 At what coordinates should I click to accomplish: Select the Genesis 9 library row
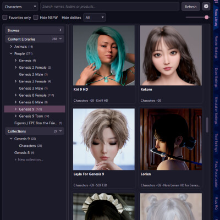coord(35,109)
